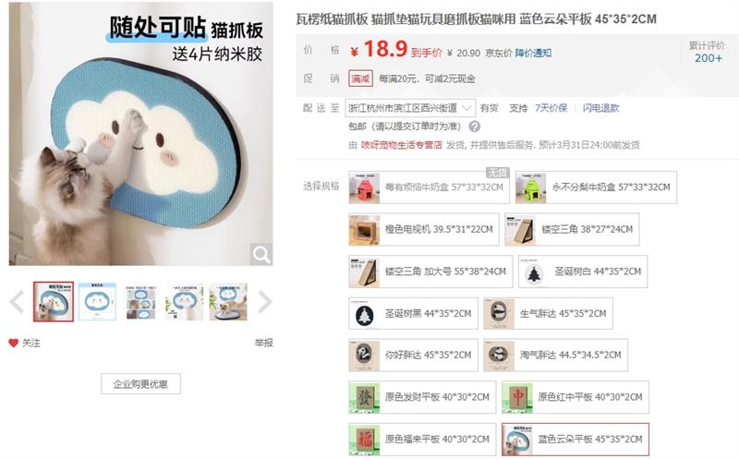Open the second thumbnail showing cloud board
Screen dimensions: 739x459
click(98, 302)
